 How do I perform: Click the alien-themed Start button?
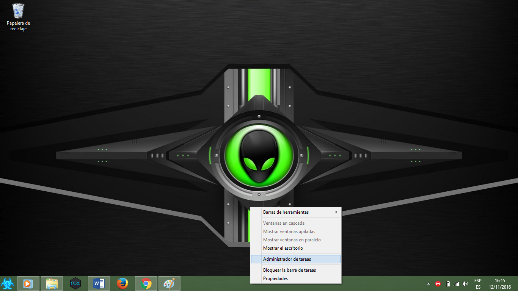(x=7, y=283)
